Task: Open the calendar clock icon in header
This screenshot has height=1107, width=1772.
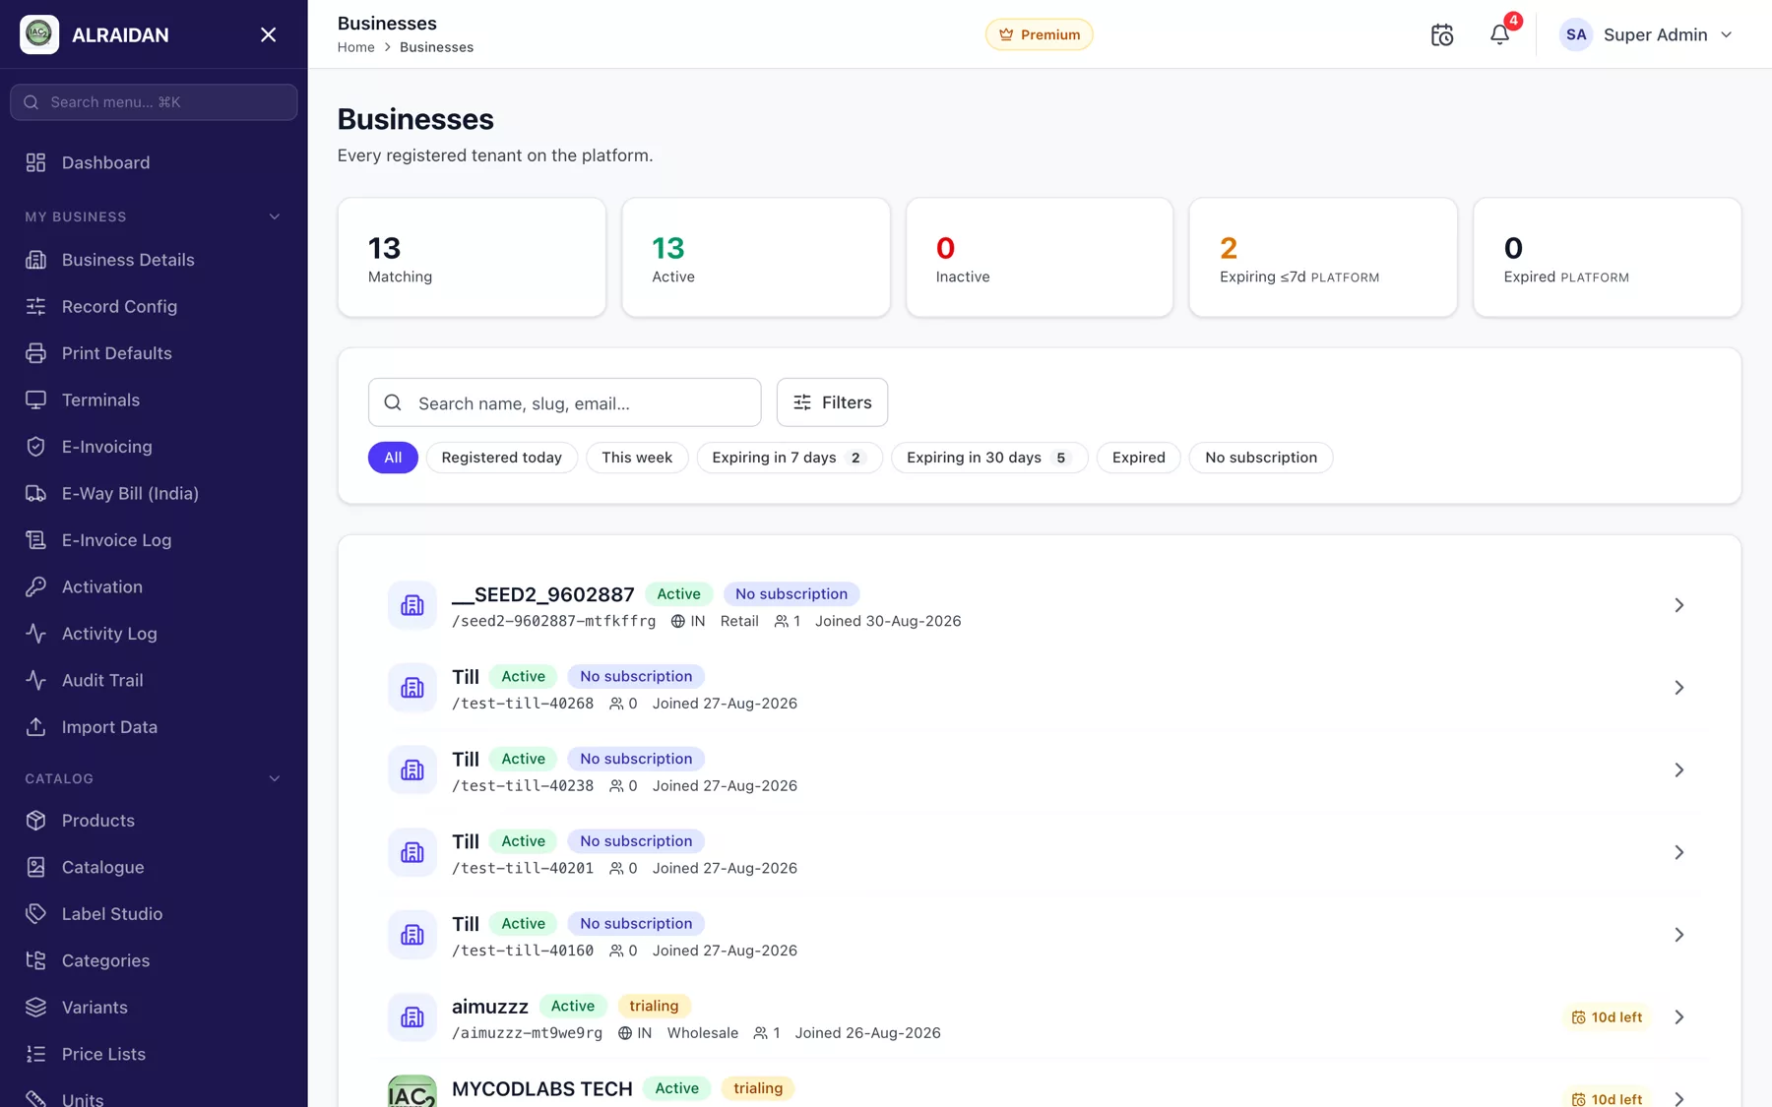Action: pos(1442,34)
